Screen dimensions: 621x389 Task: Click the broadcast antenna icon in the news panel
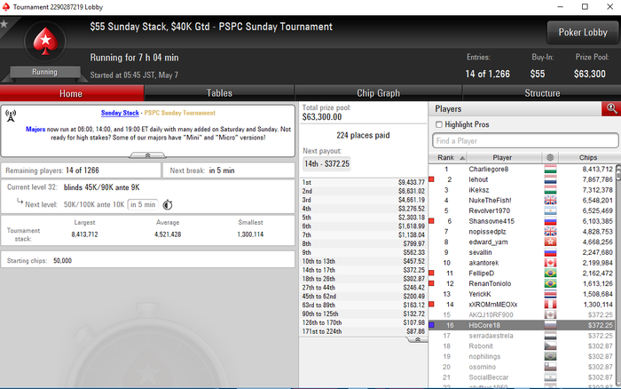point(11,115)
